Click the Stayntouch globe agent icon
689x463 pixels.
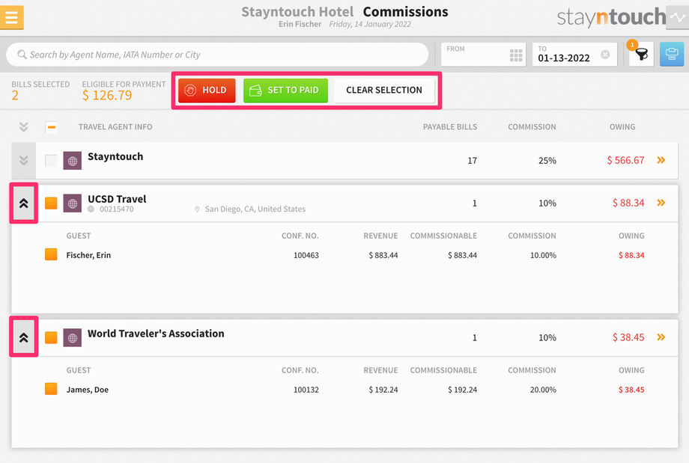pos(73,161)
